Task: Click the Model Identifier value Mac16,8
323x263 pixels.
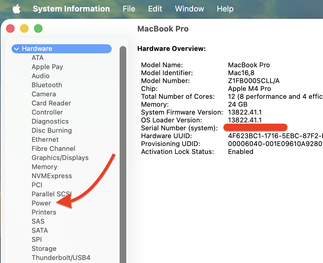Action: coord(241,73)
